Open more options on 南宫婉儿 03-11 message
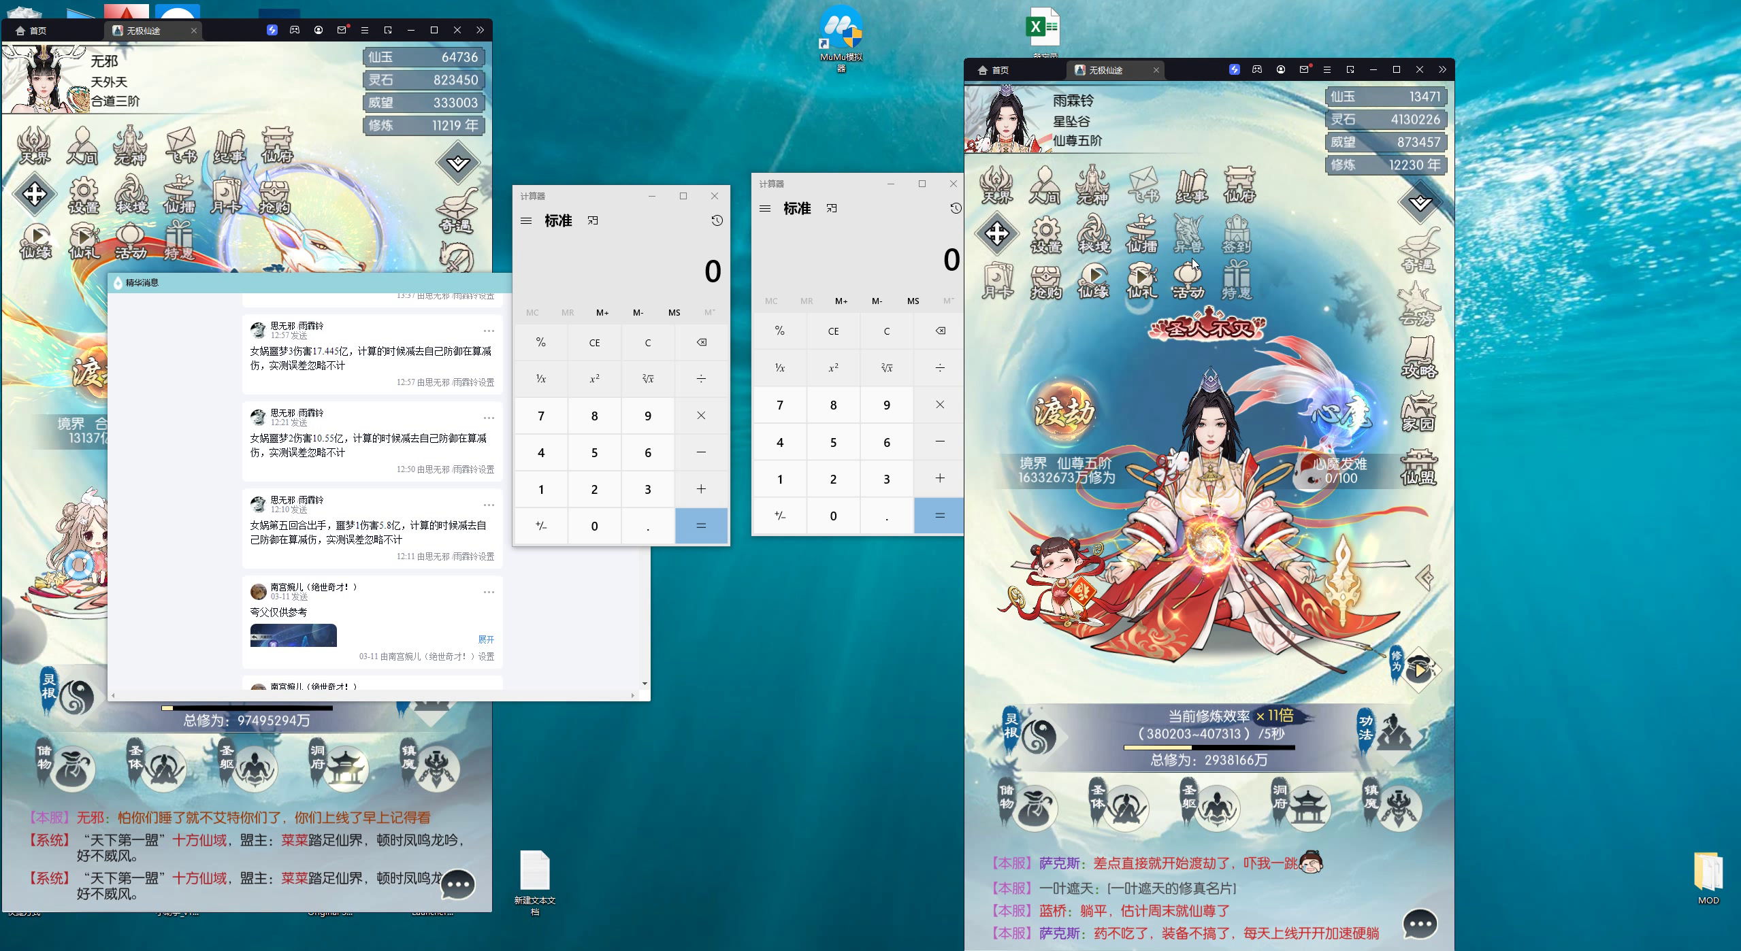 tap(489, 593)
